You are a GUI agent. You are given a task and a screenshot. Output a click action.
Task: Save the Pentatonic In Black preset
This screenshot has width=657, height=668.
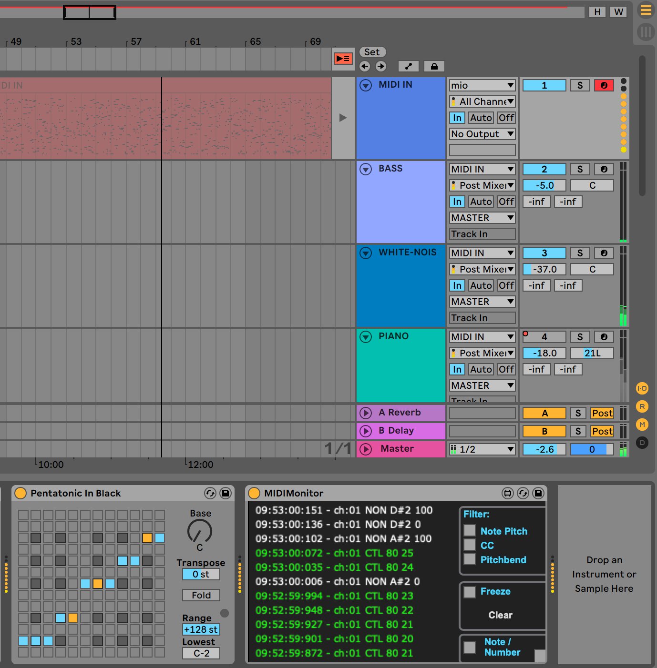[226, 493]
